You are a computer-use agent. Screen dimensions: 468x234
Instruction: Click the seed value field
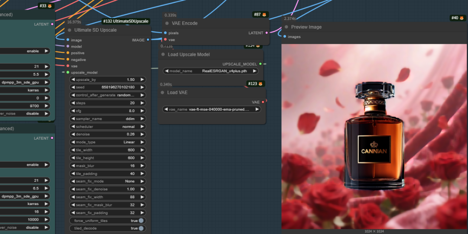tap(107, 87)
